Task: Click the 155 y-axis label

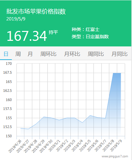Action: click(9, 118)
